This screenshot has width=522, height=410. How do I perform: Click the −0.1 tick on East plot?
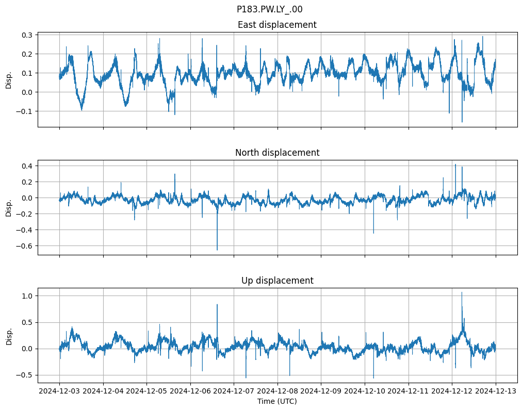(25, 111)
